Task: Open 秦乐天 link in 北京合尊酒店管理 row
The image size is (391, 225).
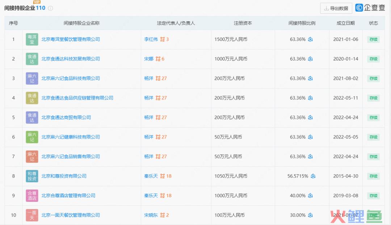Action: coord(151,196)
